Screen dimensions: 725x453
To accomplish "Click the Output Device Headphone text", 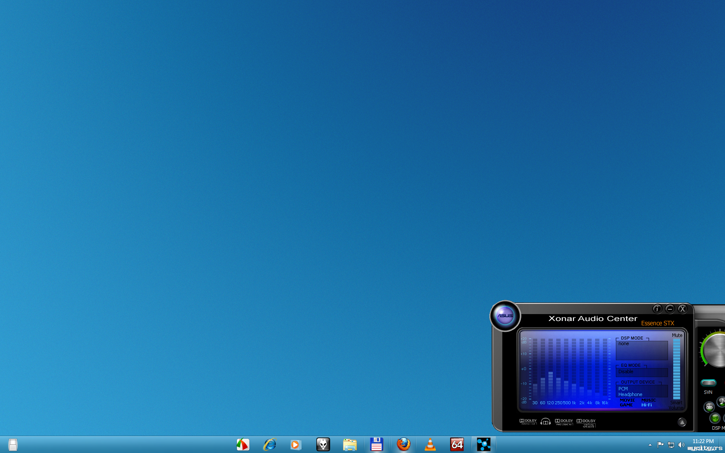I will tap(630, 394).
